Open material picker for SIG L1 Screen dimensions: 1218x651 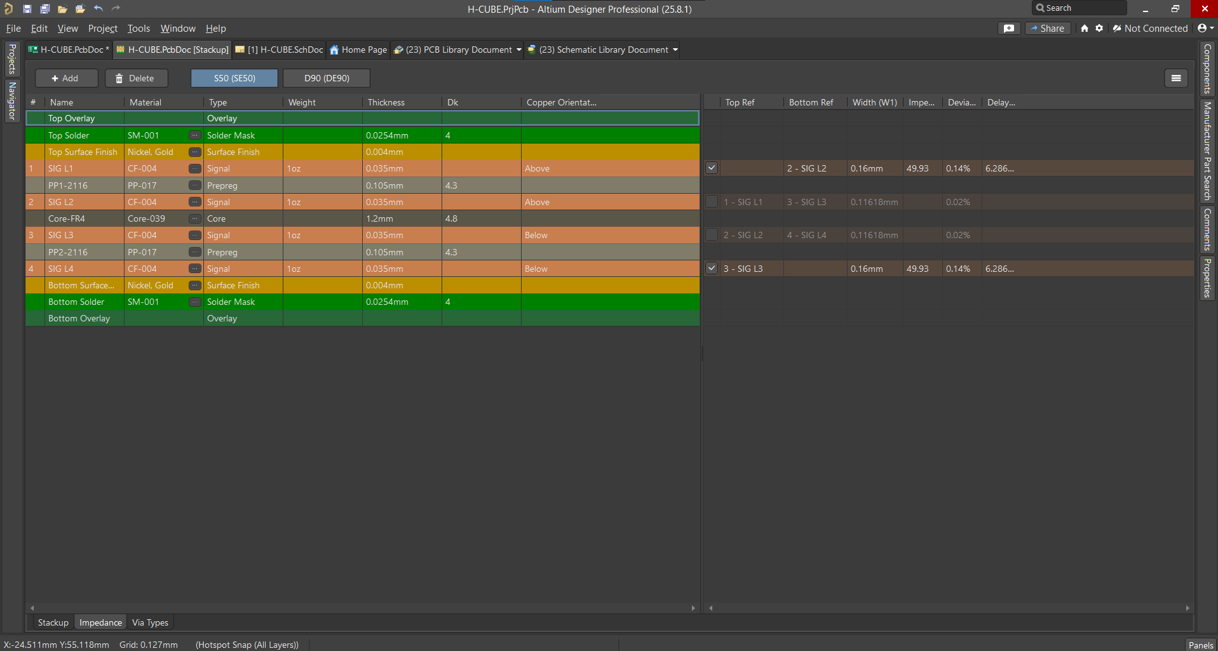point(195,168)
